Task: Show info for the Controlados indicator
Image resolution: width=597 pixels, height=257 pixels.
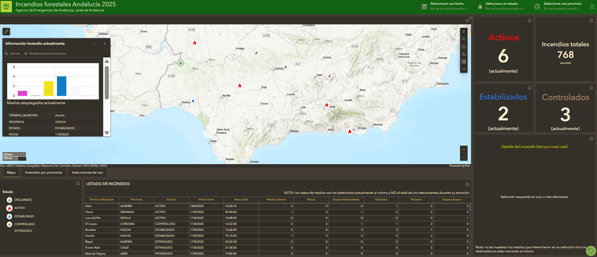Action: coord(591,88)
